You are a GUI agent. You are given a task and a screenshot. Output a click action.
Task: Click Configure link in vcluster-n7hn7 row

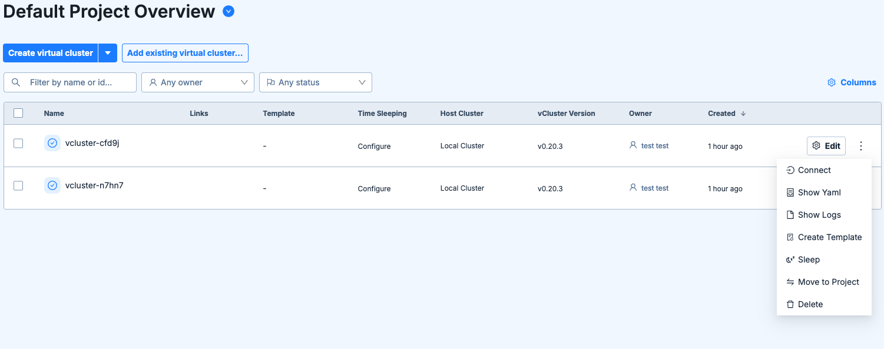(374, 189)
